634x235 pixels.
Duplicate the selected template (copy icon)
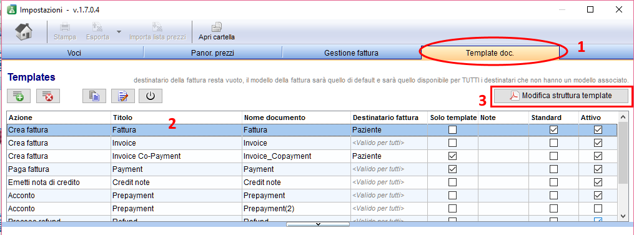click(94, 96)
